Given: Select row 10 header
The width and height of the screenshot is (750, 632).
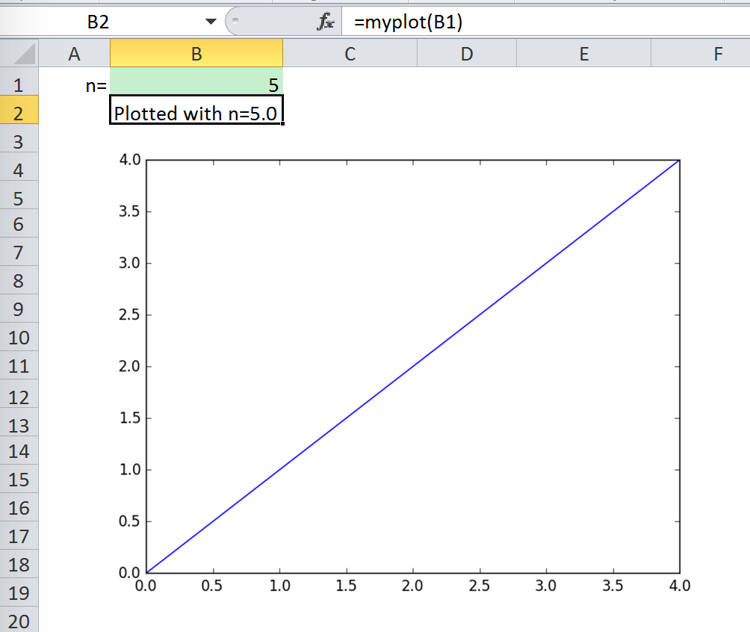Looking at the screenshot, I should [x=19, y=338].
